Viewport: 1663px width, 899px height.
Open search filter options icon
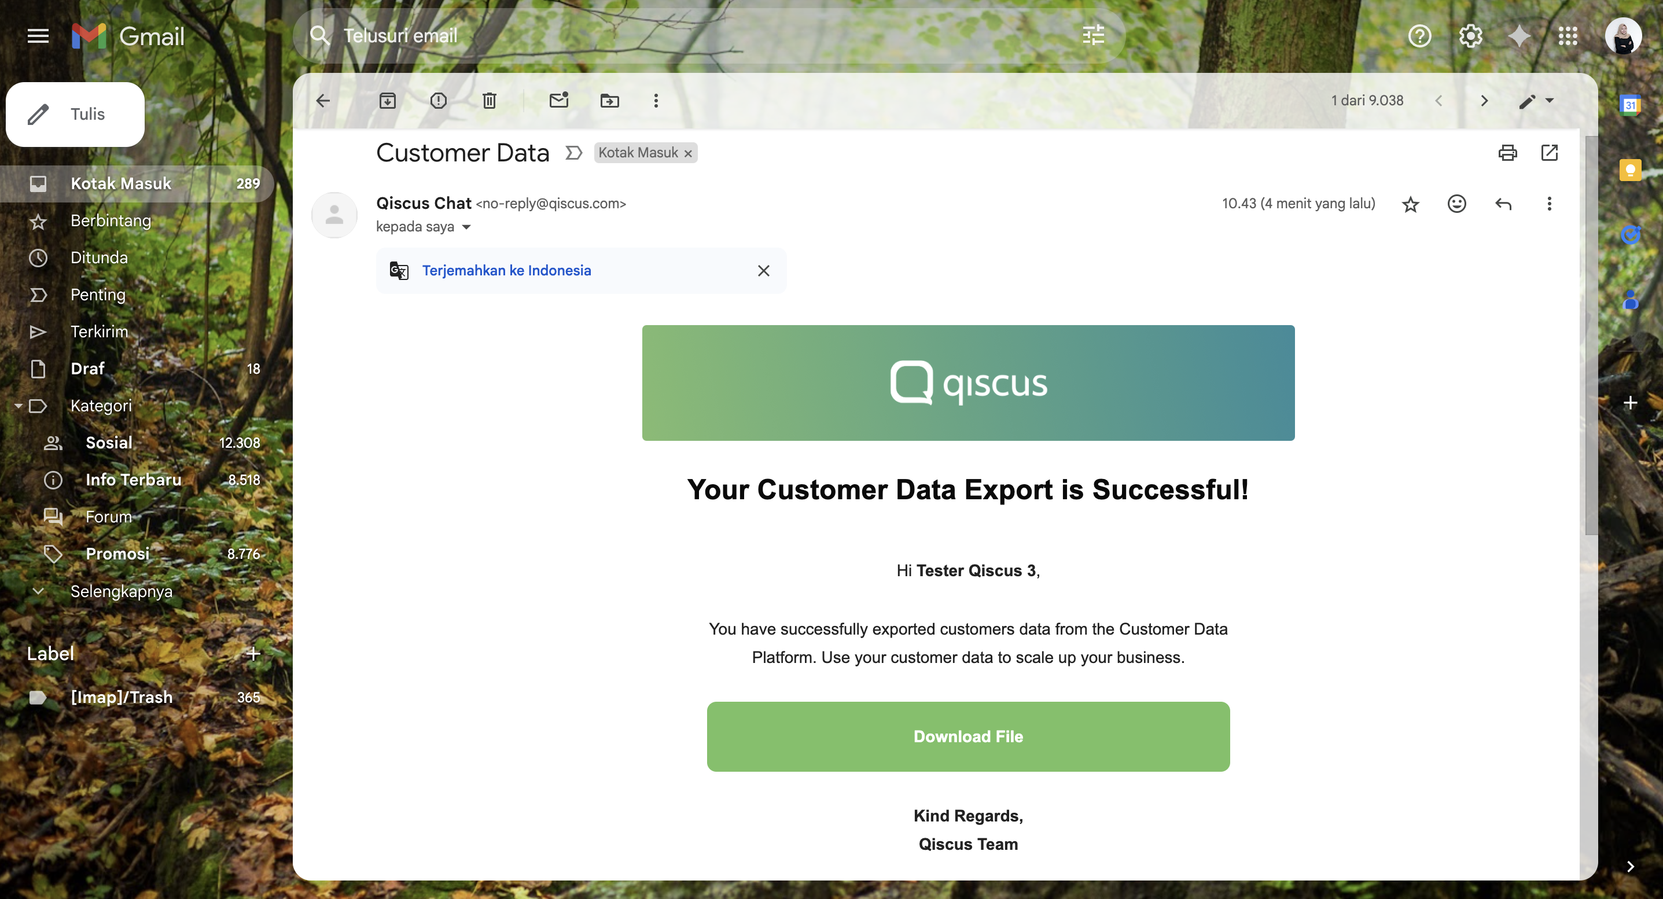[x=1094, y=35]
